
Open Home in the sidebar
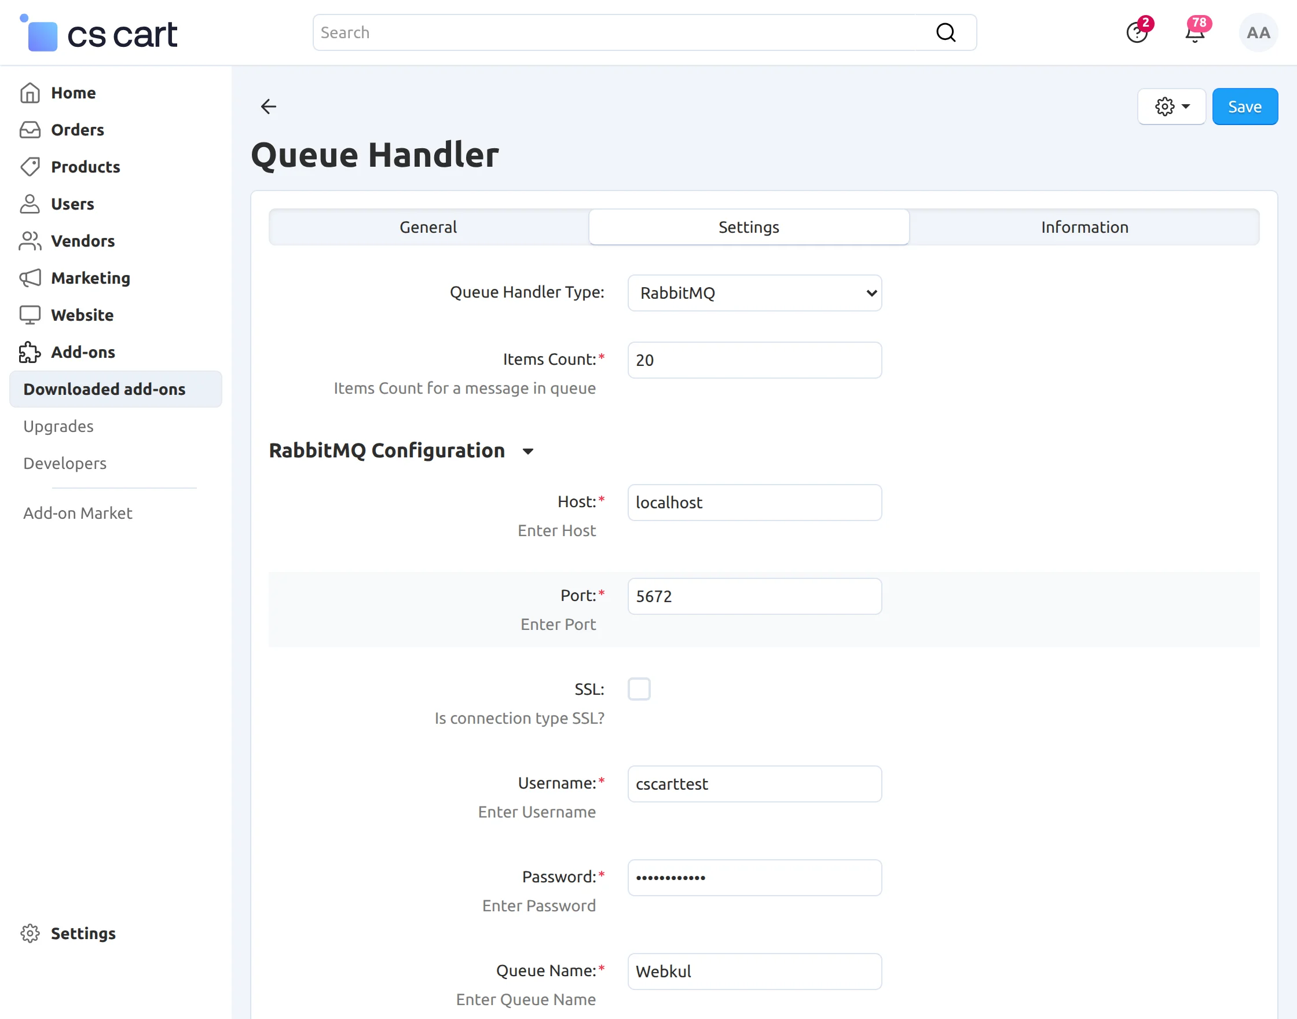[x=73, y=93]
